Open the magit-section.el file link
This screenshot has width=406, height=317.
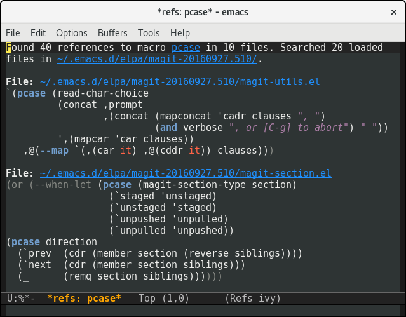click(x=186, y=173)
